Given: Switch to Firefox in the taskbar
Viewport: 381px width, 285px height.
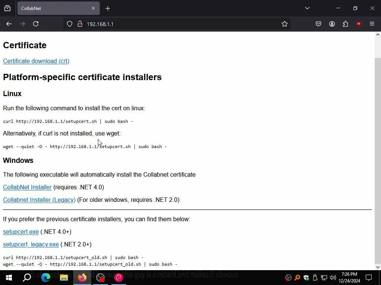Looking at the screenshot, I should (x=82, y=278).
